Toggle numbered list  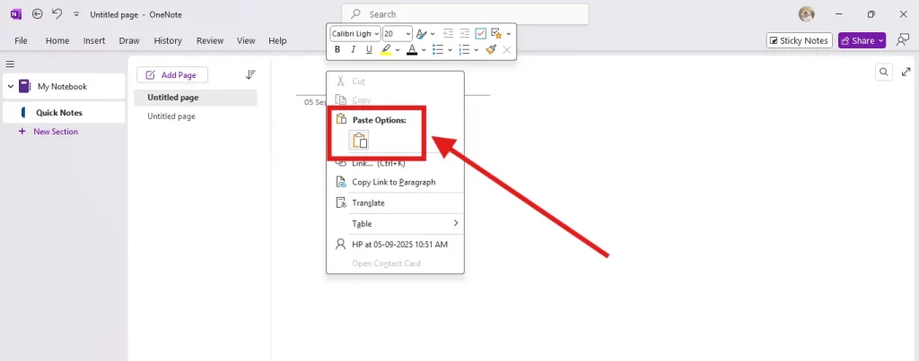[464, 50]
